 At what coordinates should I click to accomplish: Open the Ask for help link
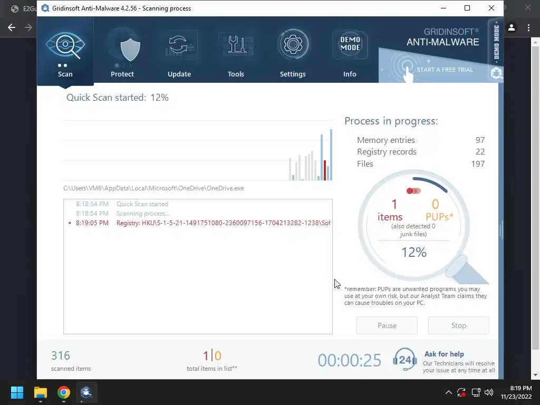click(x=444, y=354)
